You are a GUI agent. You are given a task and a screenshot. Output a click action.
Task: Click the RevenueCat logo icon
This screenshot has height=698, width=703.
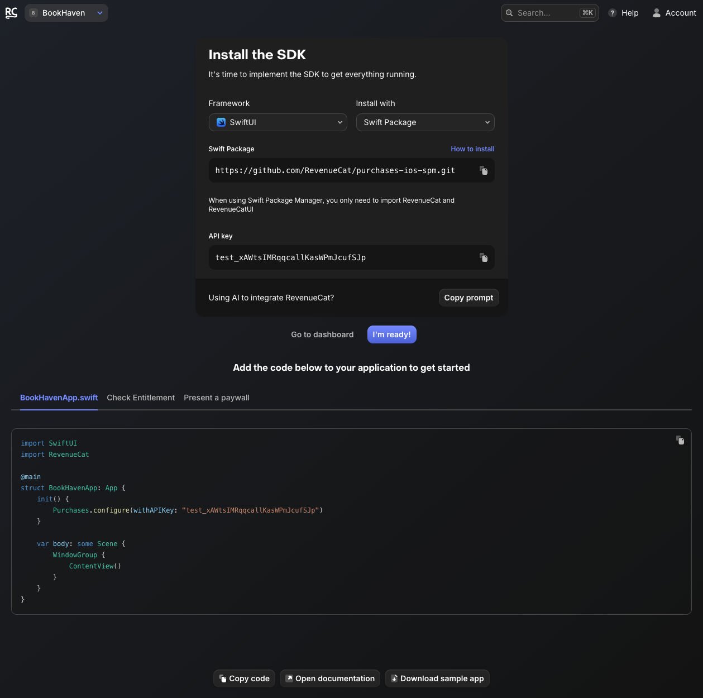[x=11, y=13]
